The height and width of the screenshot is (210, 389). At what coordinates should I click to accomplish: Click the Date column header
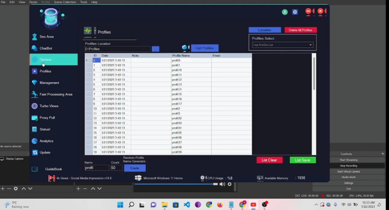point(116,56)
